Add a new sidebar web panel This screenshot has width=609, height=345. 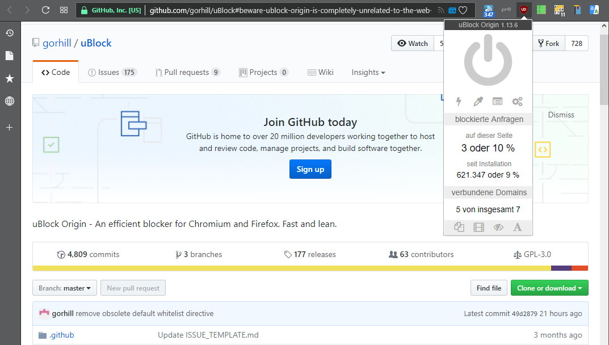10,127
